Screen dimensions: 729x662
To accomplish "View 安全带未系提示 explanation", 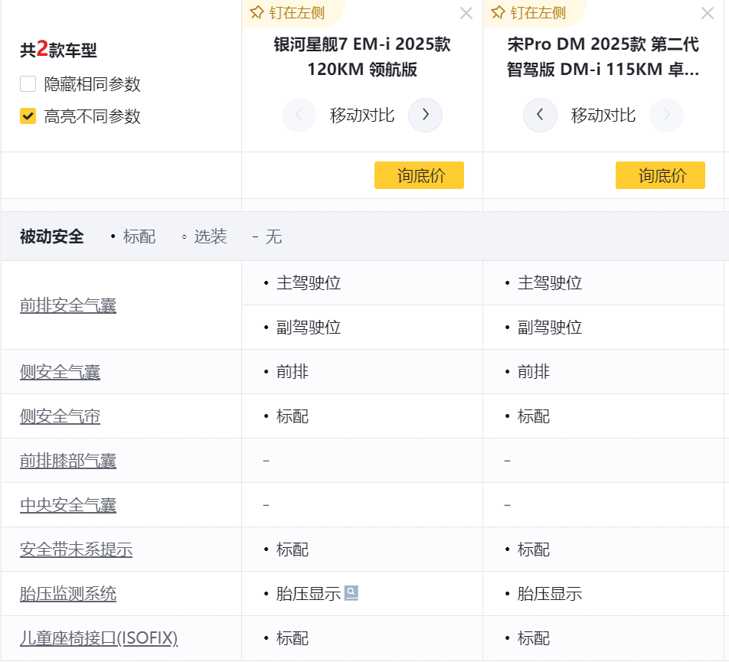I will point(77,549).
